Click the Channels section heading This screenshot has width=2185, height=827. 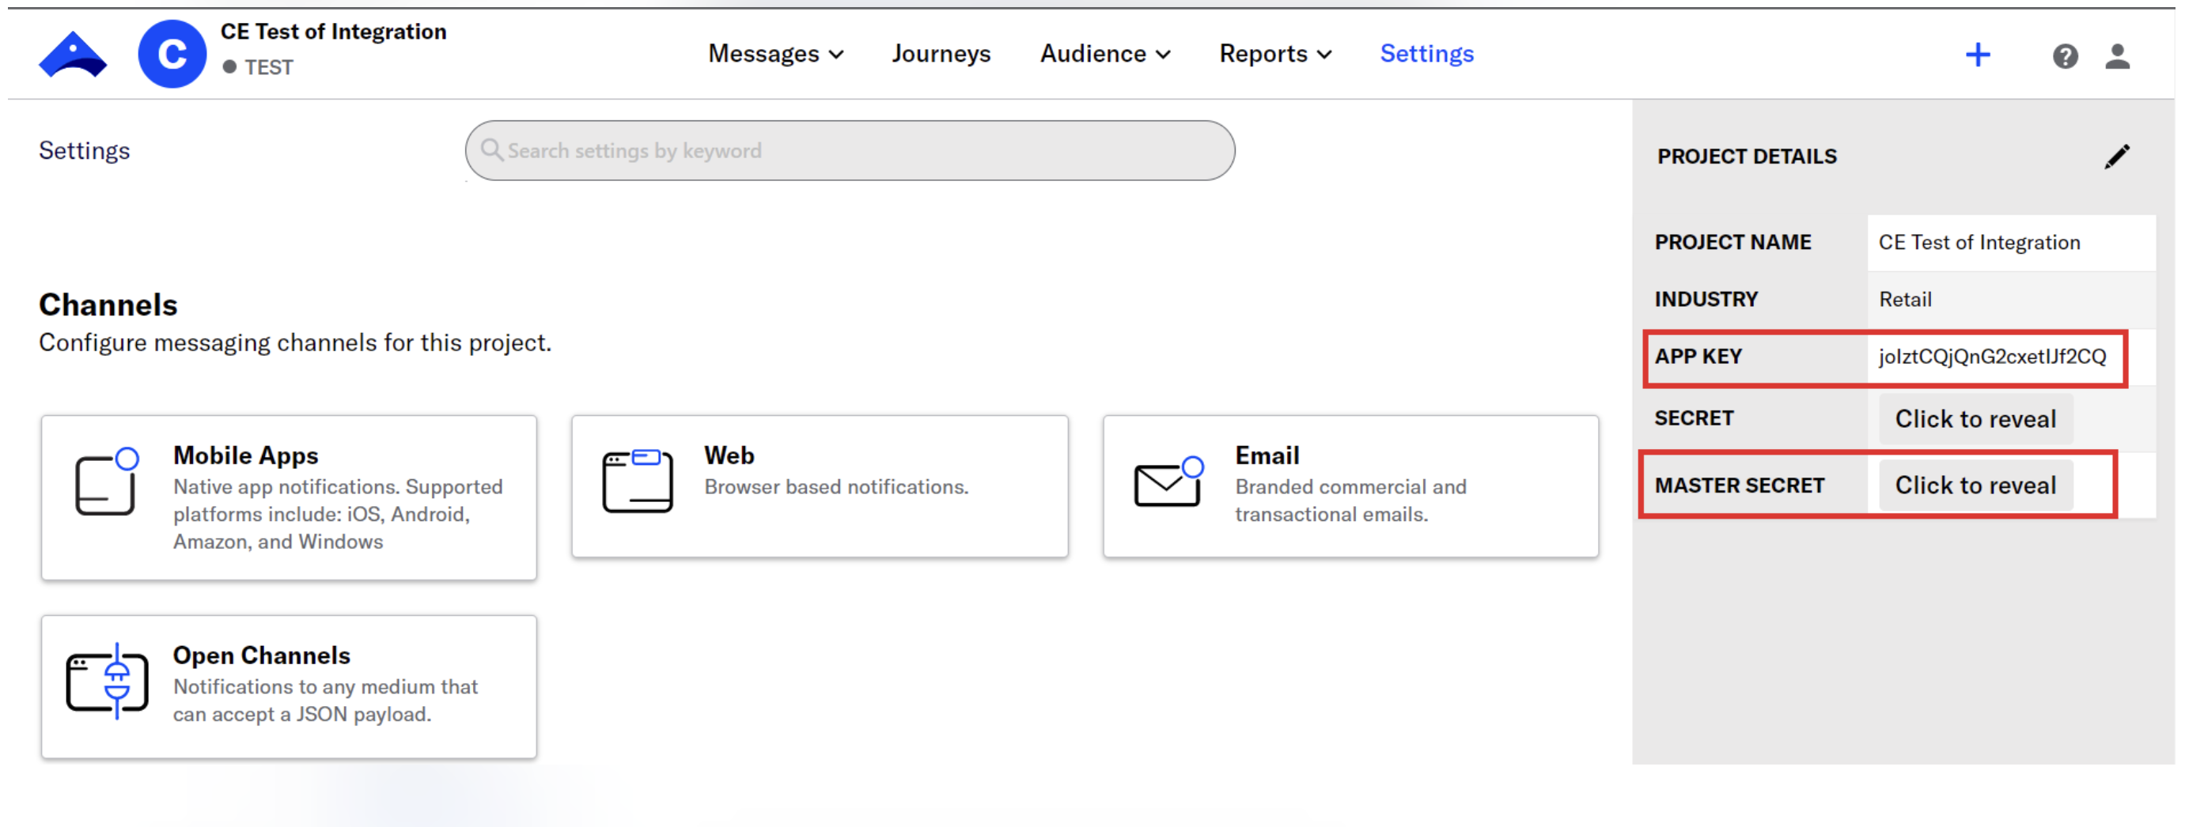tap(108, 304)
